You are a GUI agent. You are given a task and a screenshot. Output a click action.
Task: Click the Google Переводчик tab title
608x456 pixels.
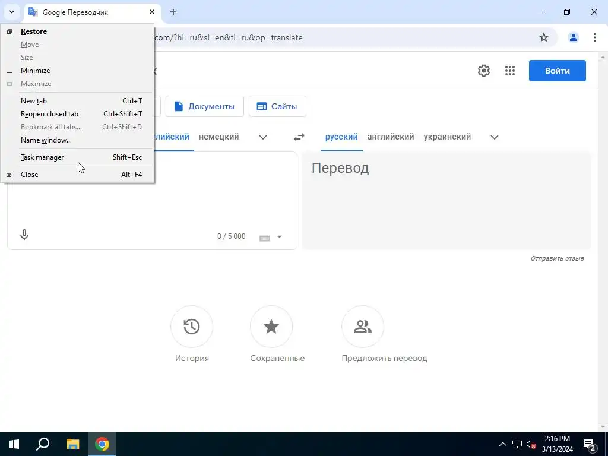pos(75,12)
